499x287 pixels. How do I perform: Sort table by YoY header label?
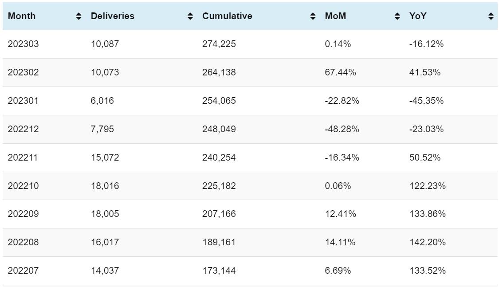tap(418, 16)
